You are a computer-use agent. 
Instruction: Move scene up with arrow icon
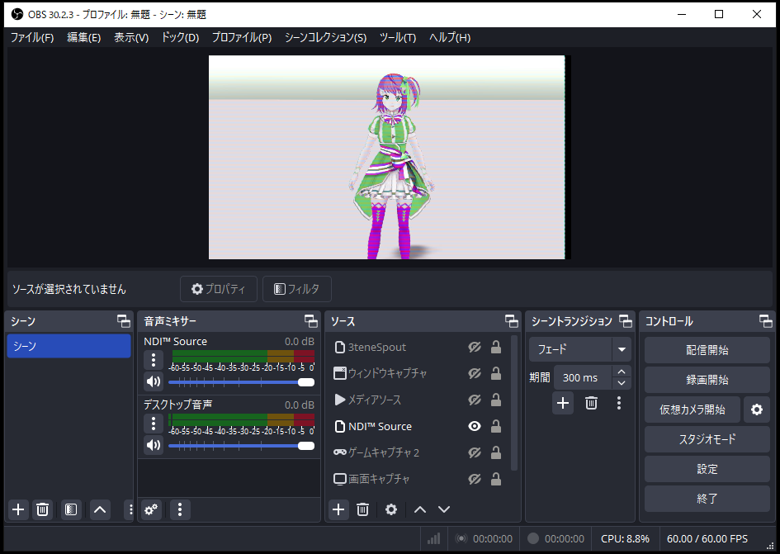100,509
